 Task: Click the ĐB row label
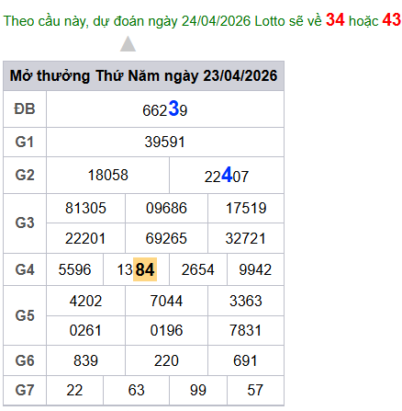(x=25, y=109)
